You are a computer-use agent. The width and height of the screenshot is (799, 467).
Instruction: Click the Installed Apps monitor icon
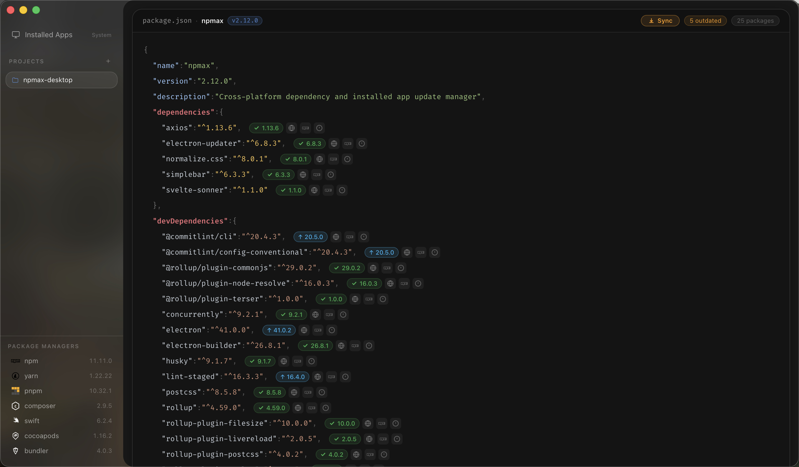16,35
